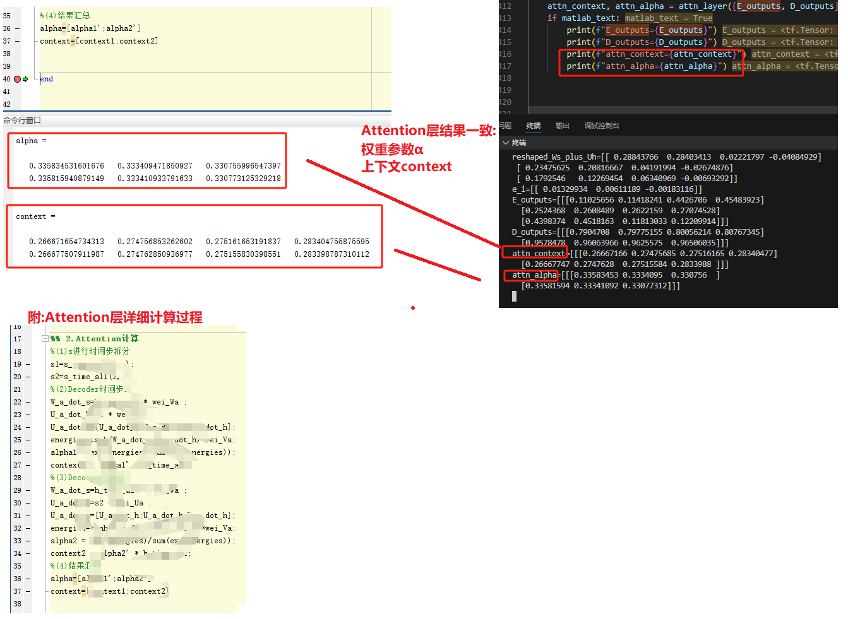848x619 pixels.
Task: Click line number 36 in the MATLAB editor
Action: pos(6,28)
